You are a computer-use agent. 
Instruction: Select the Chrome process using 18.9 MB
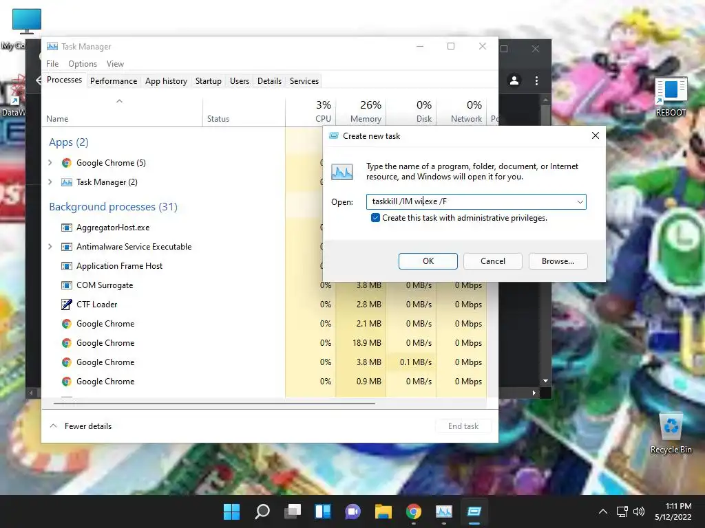pos(264,343)
